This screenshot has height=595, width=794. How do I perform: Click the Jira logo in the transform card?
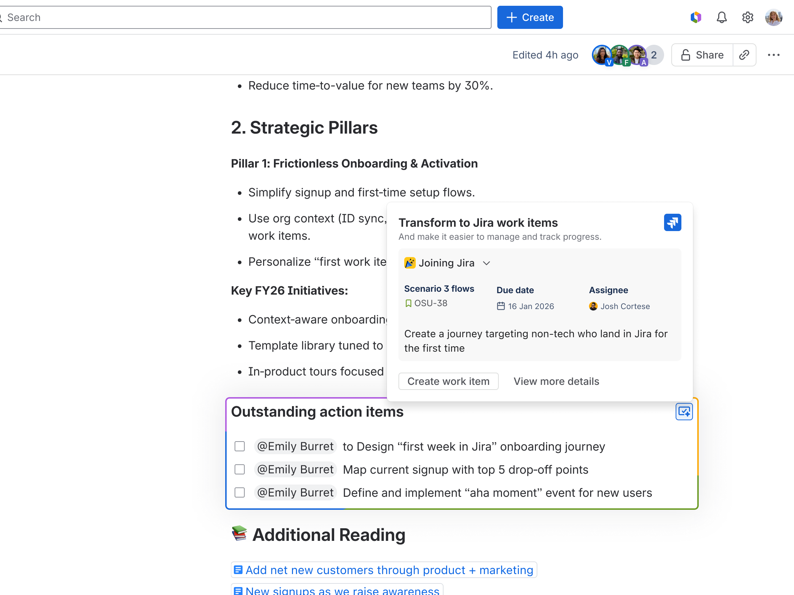coord(673,222)
